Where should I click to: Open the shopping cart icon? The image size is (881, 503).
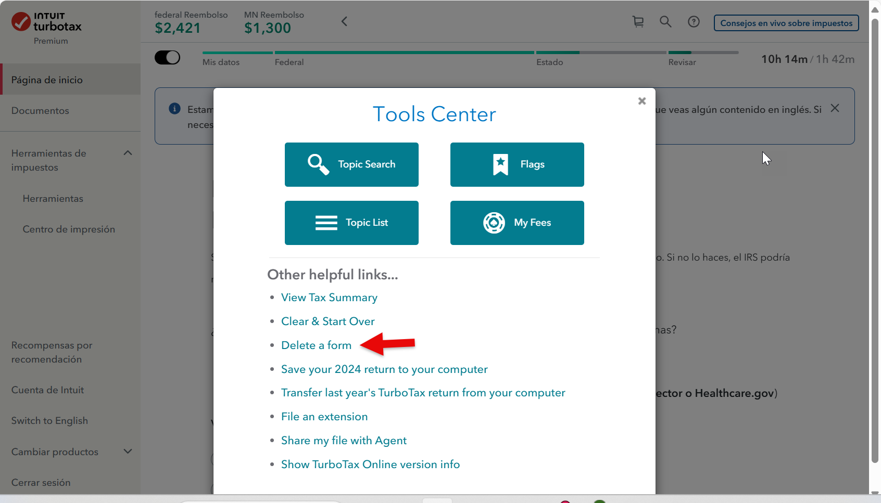click(638, 22)
